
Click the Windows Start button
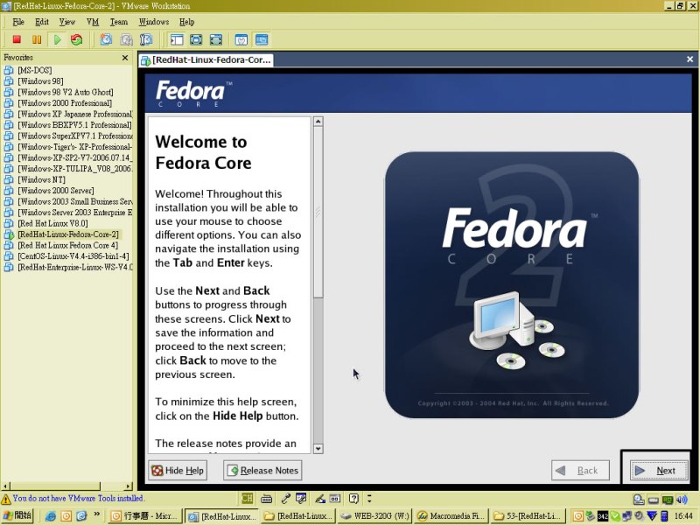click(x=17, y=516)
